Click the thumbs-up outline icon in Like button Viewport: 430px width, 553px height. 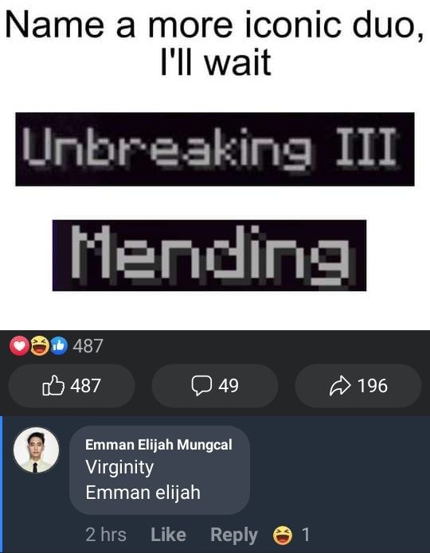point(53,385)
